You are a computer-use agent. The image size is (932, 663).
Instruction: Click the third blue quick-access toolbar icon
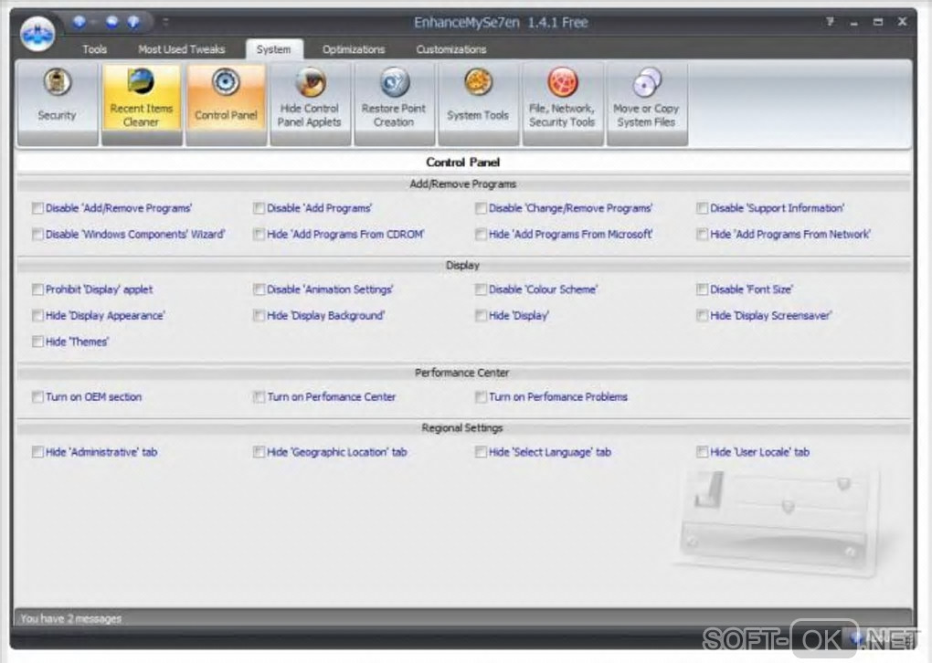pyautogui.click(x=133, y=23)
